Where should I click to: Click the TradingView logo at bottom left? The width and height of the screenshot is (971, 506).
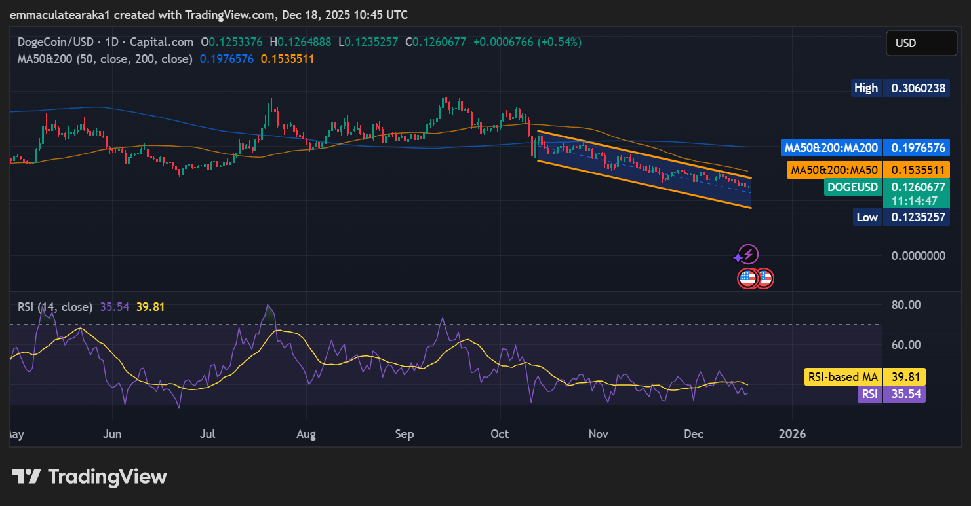coord(89,477)
